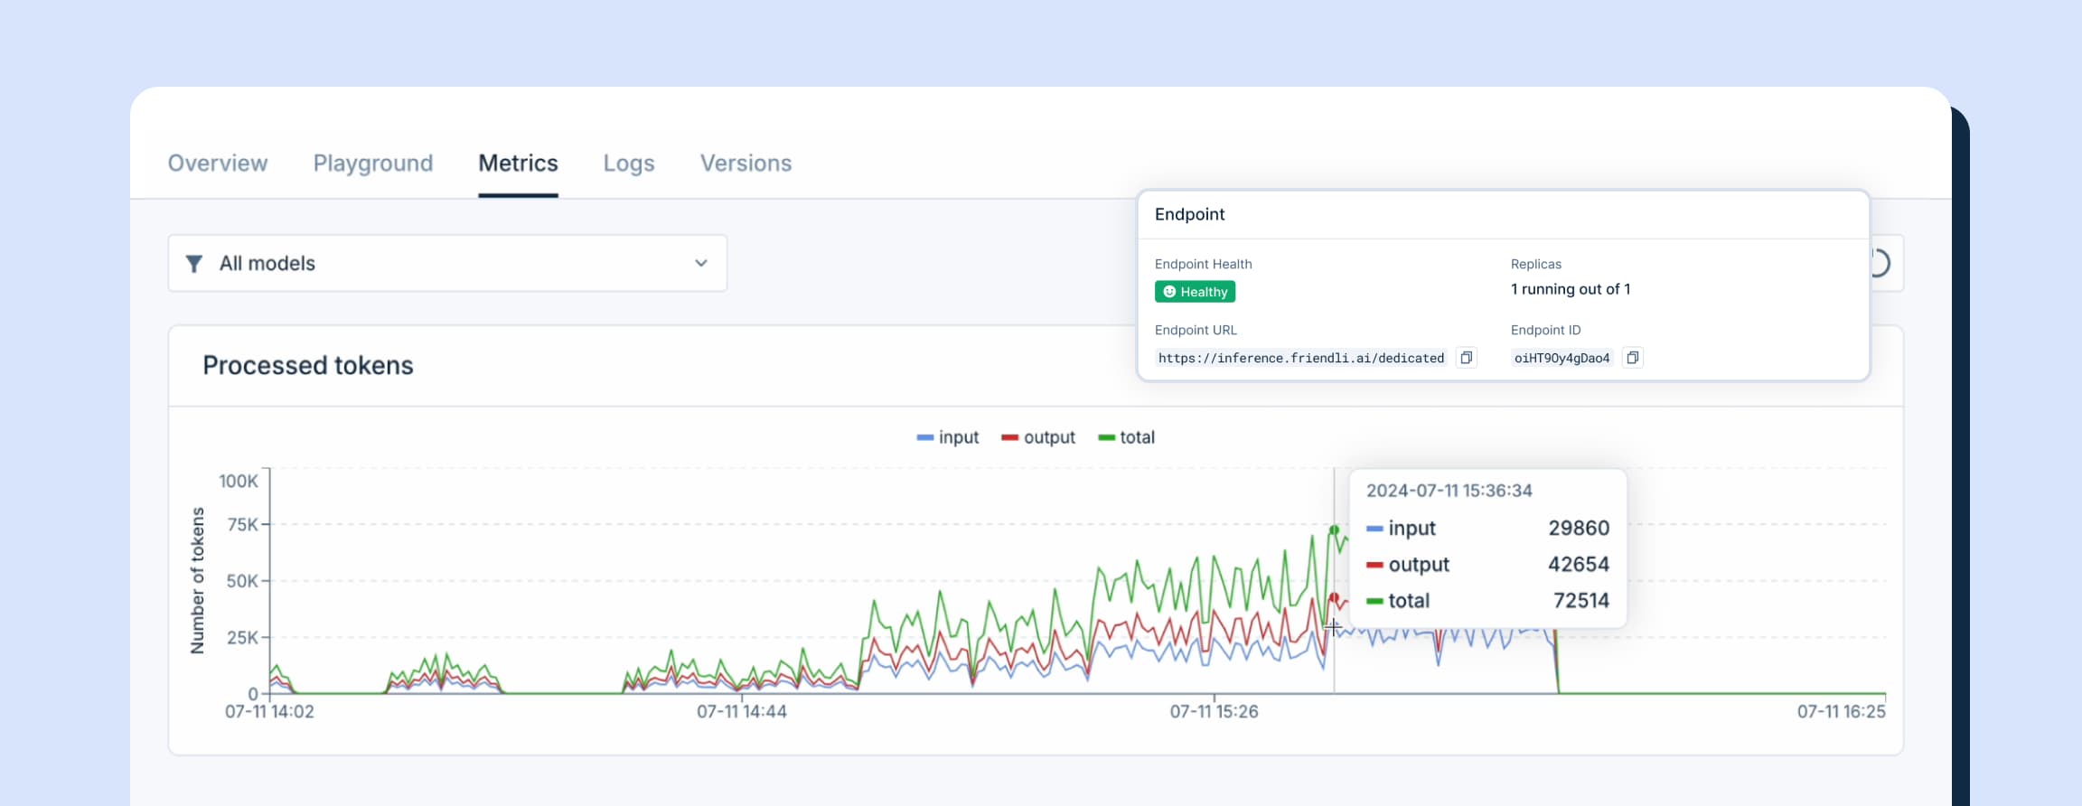The width and height of the screenshot is (2082, 806).
Task: Click the 07-11 16:25 x-axis label
Action: point(1842,712)
